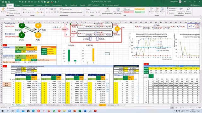202x113 pixels.
Task: Toggle underline formatting
Action: click(x=29, y=12)
